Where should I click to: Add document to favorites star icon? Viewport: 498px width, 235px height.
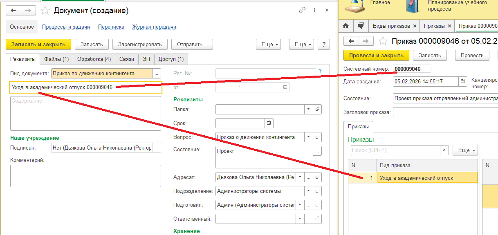pos(46,10)
